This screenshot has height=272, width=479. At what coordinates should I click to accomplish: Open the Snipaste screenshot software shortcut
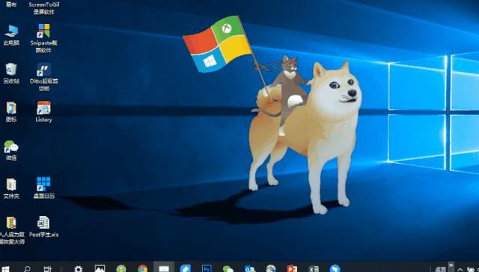point(43,38)
